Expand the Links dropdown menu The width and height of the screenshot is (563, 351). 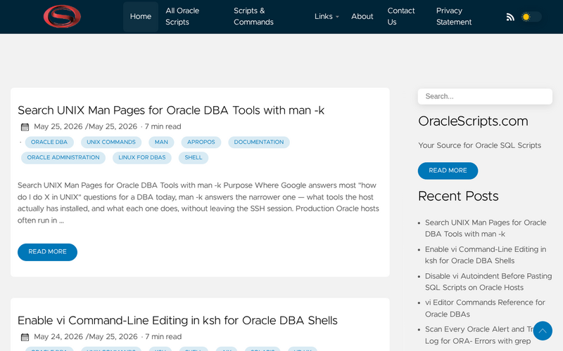click(327, 16)
